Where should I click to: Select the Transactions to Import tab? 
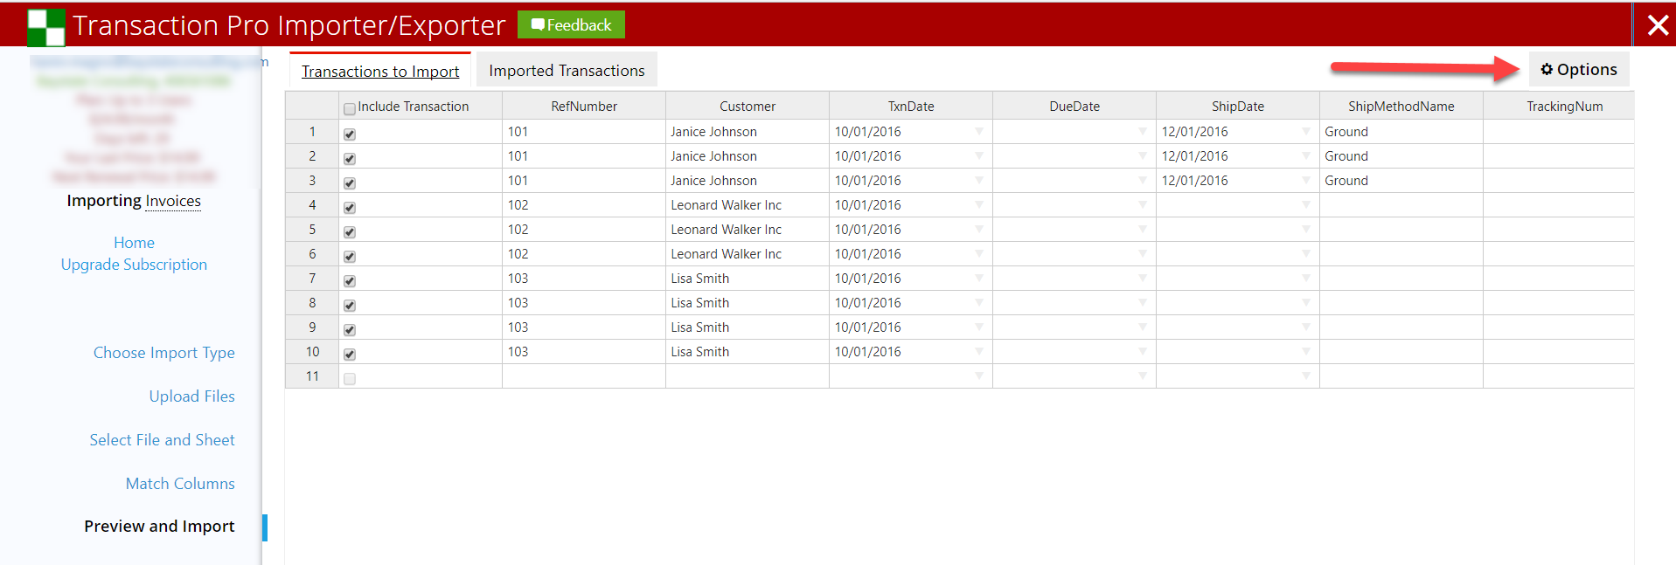[380, 72]
